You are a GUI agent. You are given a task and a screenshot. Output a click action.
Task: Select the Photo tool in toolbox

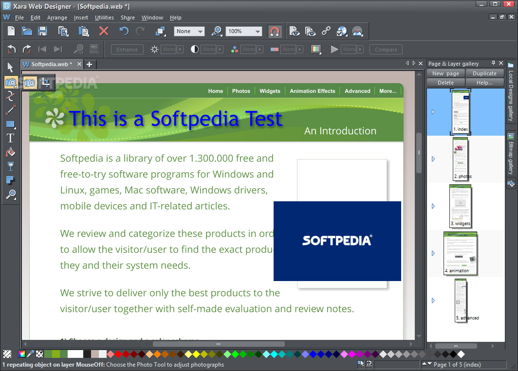11,82
